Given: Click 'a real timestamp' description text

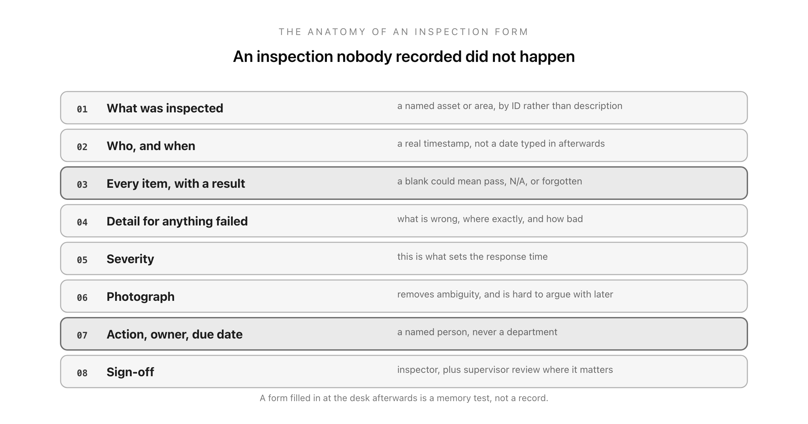Looking at the screenshot, I should (501, 144).
